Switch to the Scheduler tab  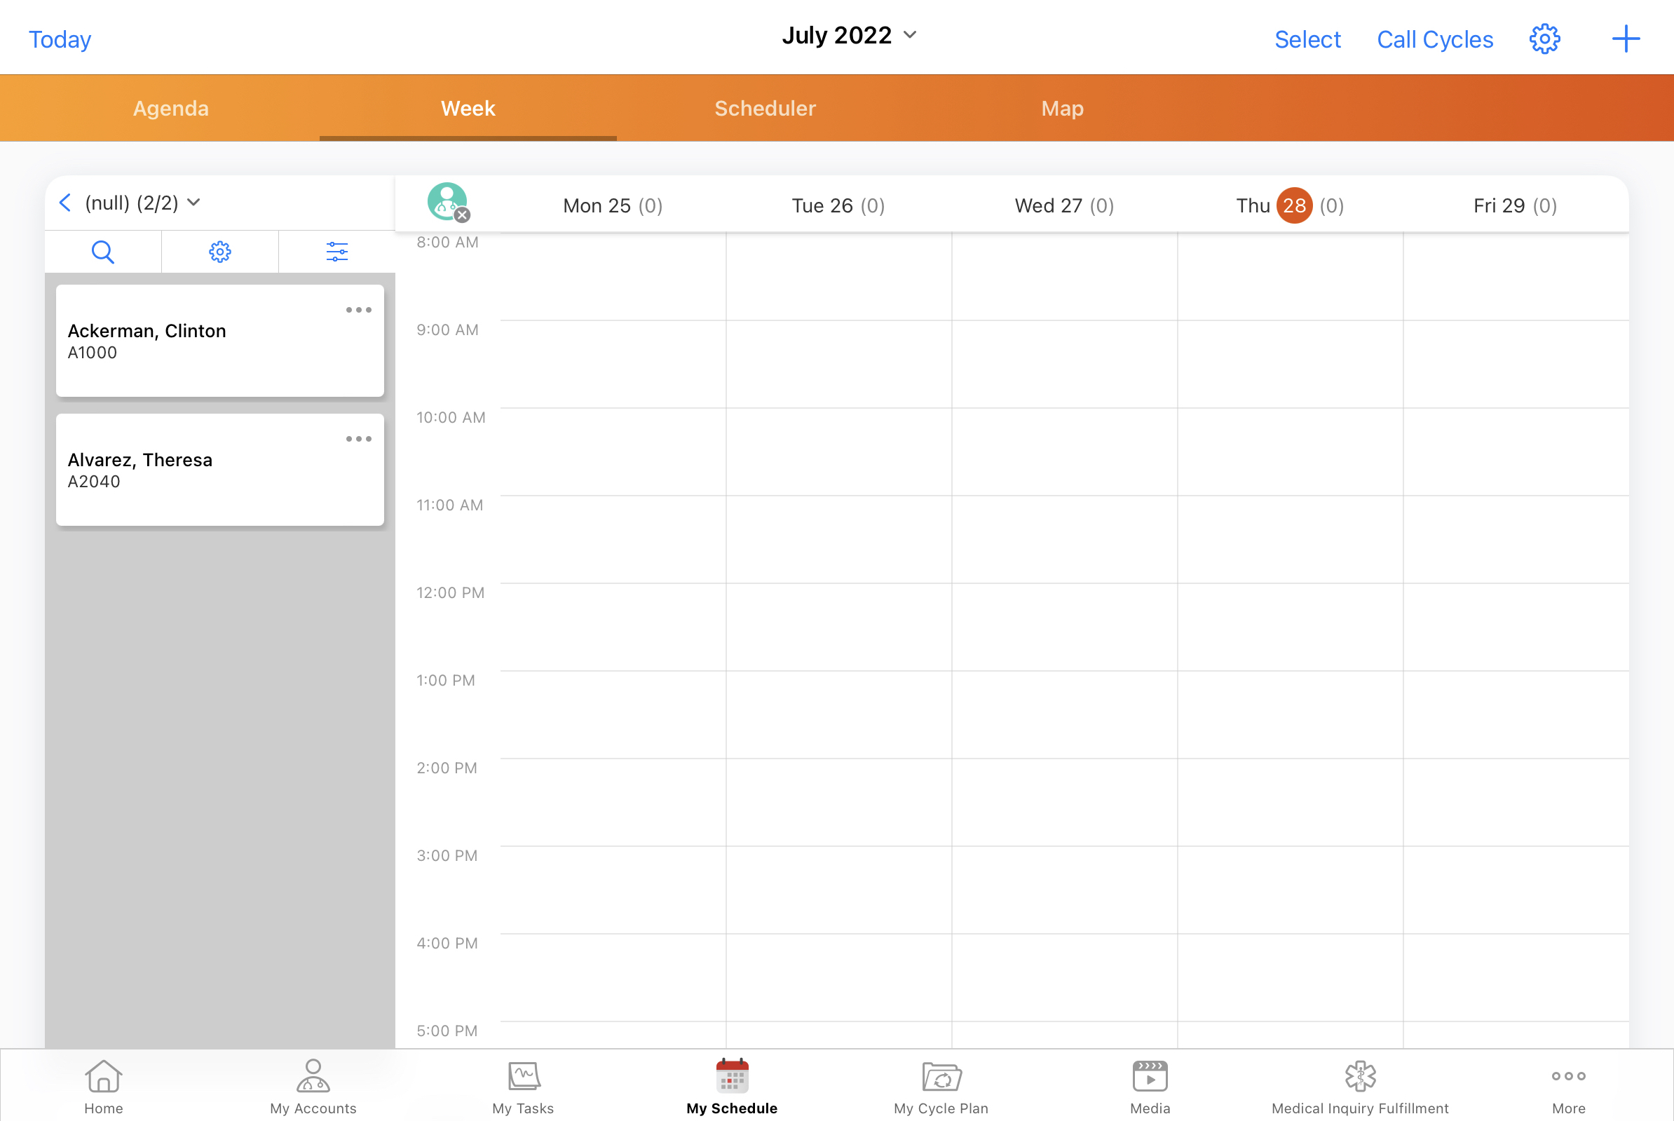tap(765, 108)
